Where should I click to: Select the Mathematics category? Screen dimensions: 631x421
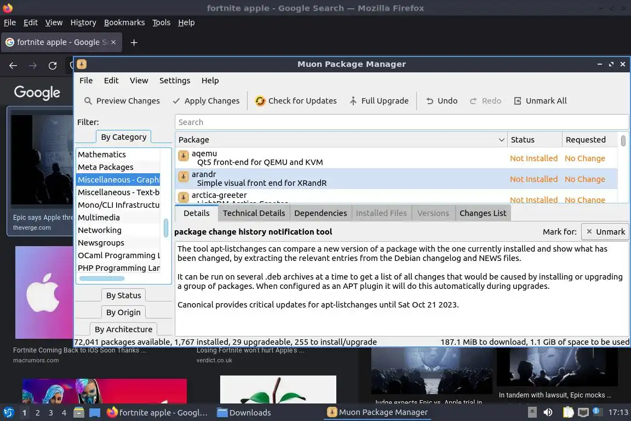[118, 154]
